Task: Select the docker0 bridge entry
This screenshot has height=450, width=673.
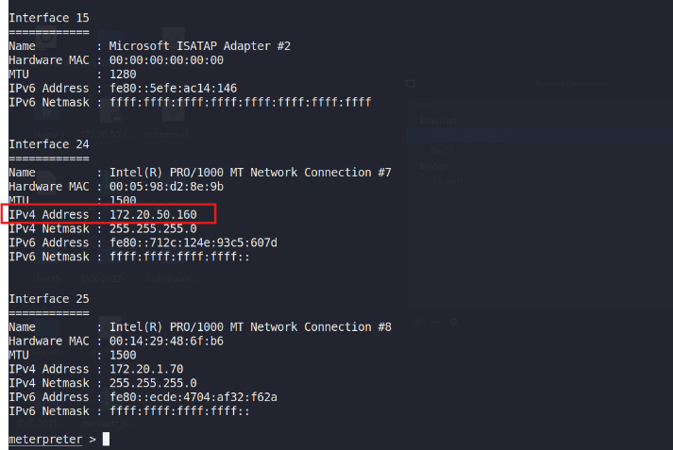Action: coord(446,181)
